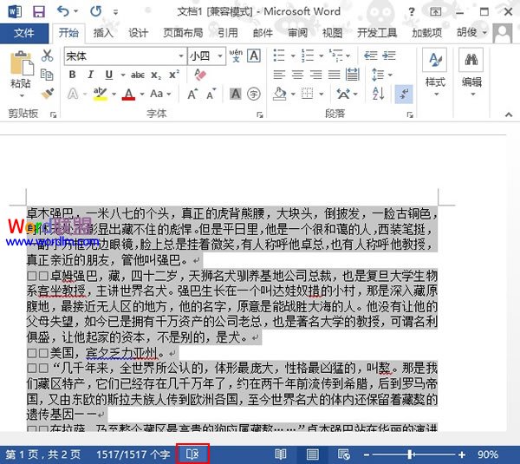Viewport: 520px width, 464px height.
Task: Clear all formatting with eraser icon
Action: pyautogui.click(x=200, y=75)
